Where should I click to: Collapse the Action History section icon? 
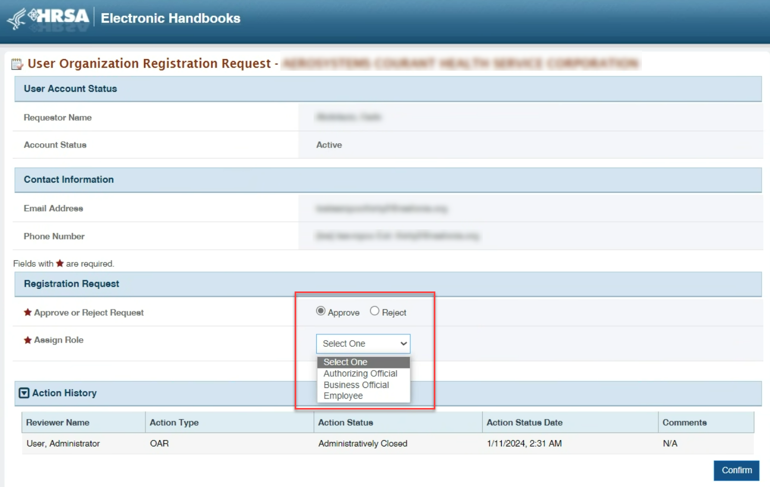(24, 393)
